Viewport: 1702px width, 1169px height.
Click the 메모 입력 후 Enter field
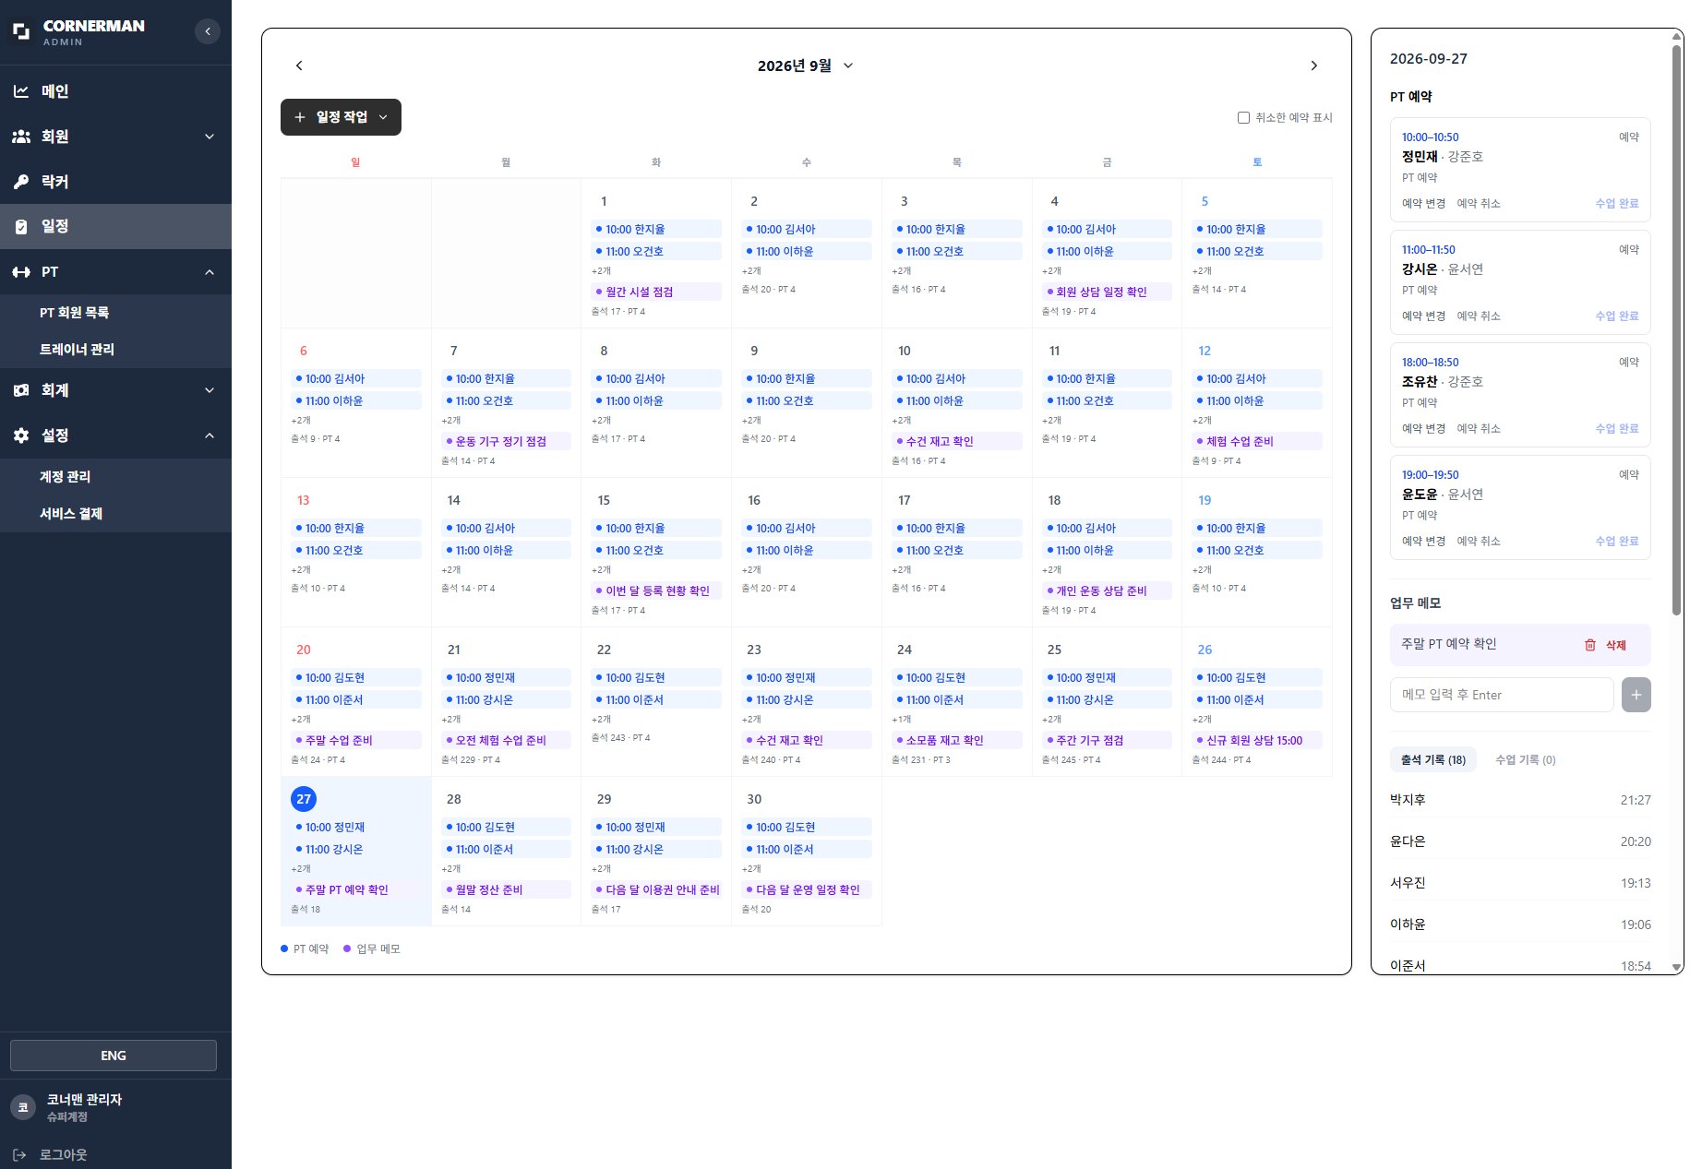click(1502, 695)
